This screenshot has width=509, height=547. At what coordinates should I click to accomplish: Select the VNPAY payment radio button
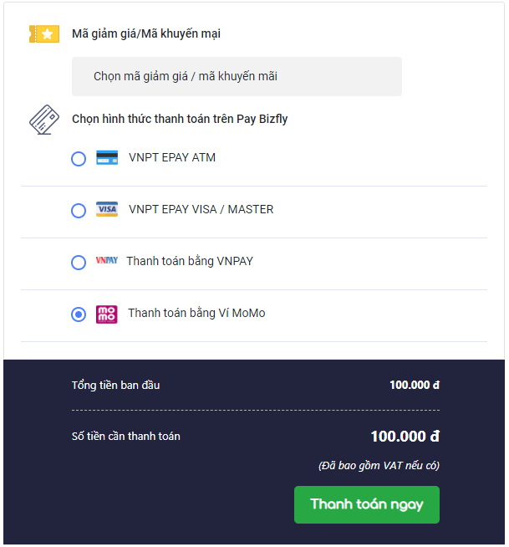coord(79,263)
